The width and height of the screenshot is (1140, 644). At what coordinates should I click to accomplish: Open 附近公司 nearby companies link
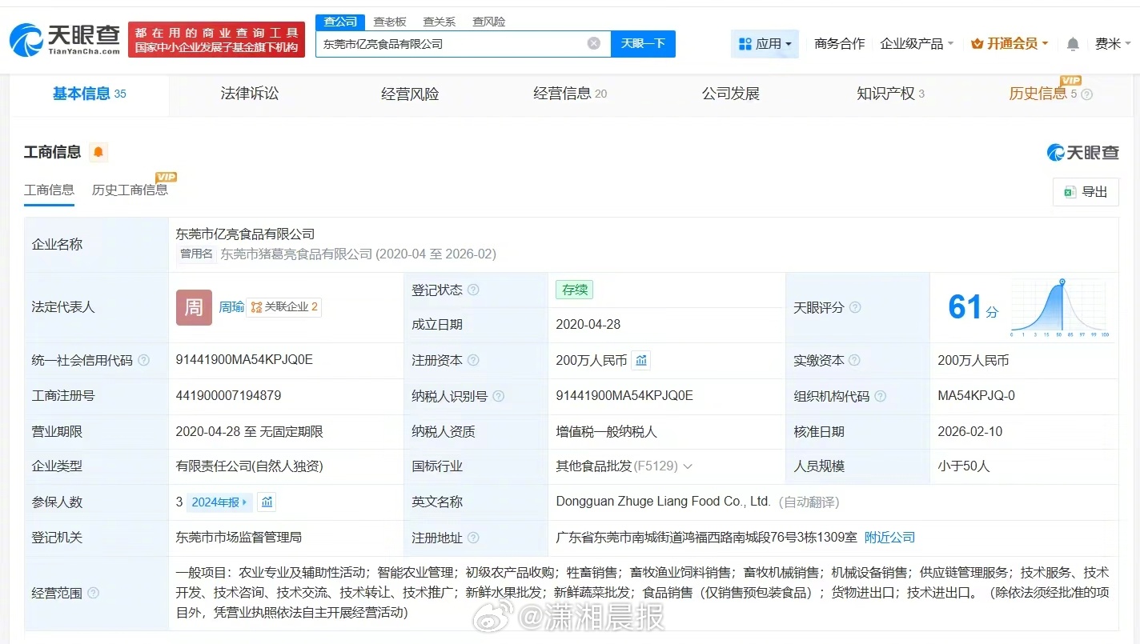pyautogui.click(x=889, y=538)
